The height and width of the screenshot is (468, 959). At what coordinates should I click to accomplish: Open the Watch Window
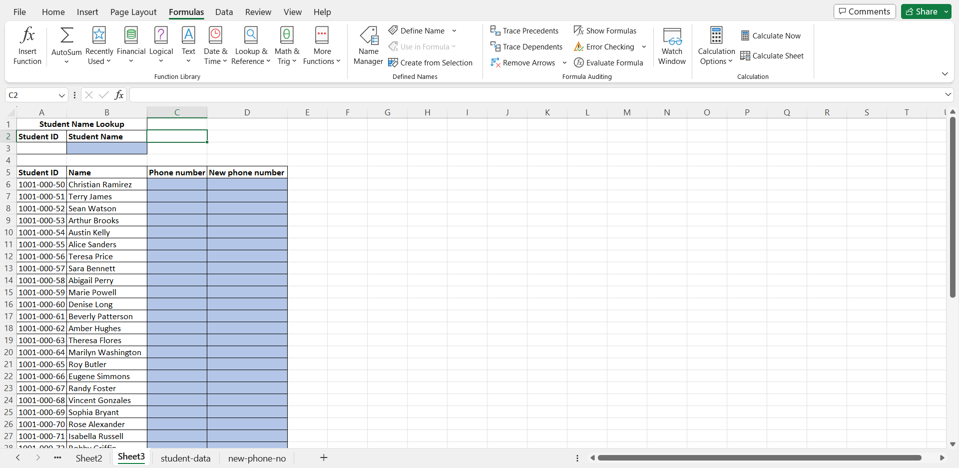click(672, 45)
